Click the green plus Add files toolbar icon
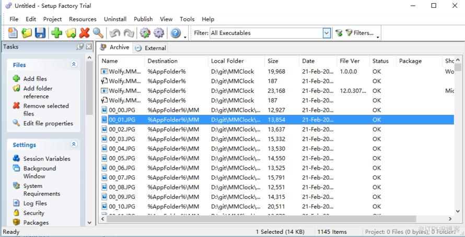465x237 pixels. (x=56, y=33)
